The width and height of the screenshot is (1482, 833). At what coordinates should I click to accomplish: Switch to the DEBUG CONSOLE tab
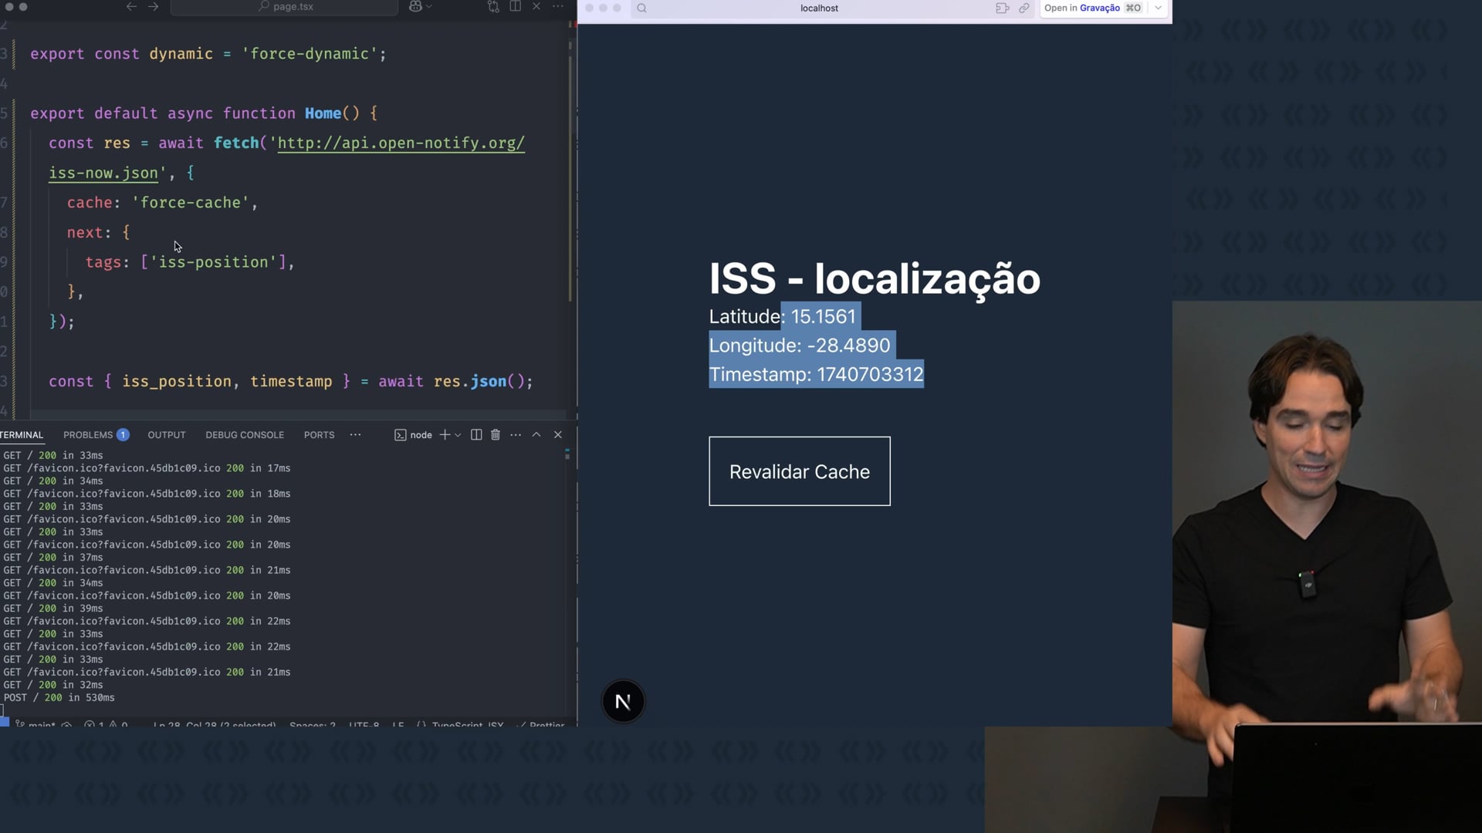[245, 435]
